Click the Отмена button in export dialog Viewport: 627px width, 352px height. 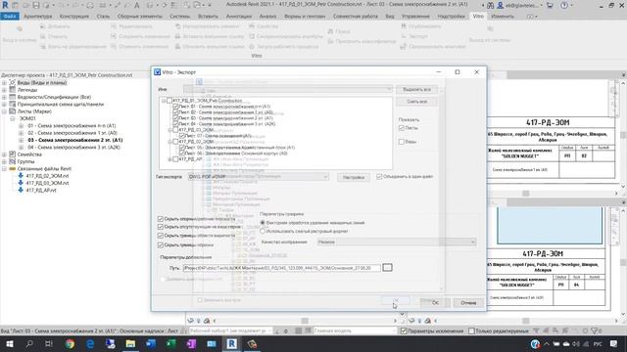point(468,302)
